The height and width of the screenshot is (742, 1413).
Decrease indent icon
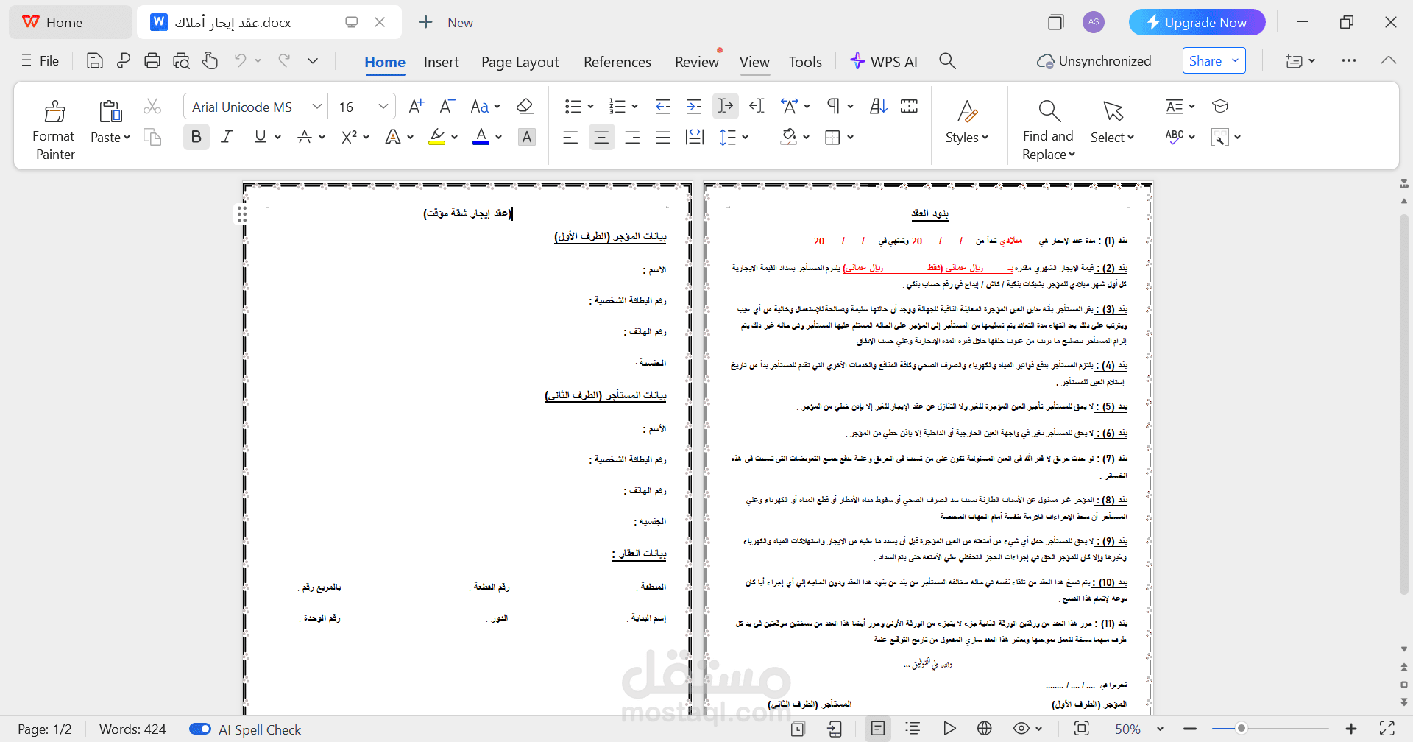[x=663, y=107]
